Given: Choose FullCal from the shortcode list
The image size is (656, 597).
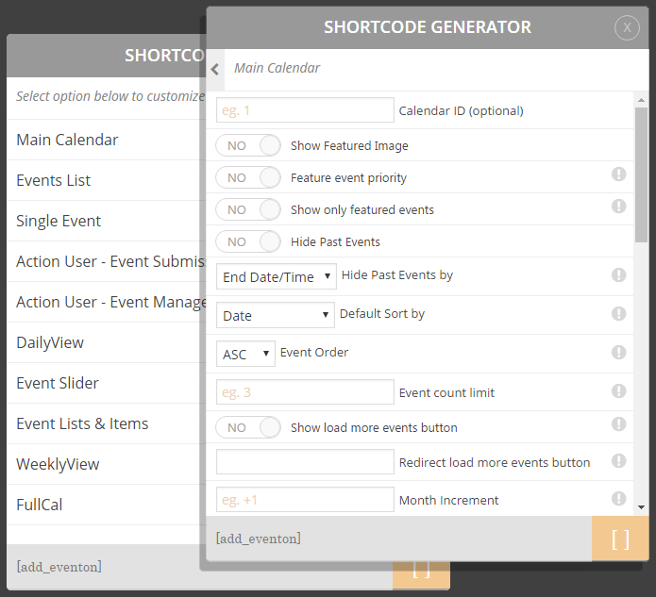Looking at the screenshot, I should point(103,505).
